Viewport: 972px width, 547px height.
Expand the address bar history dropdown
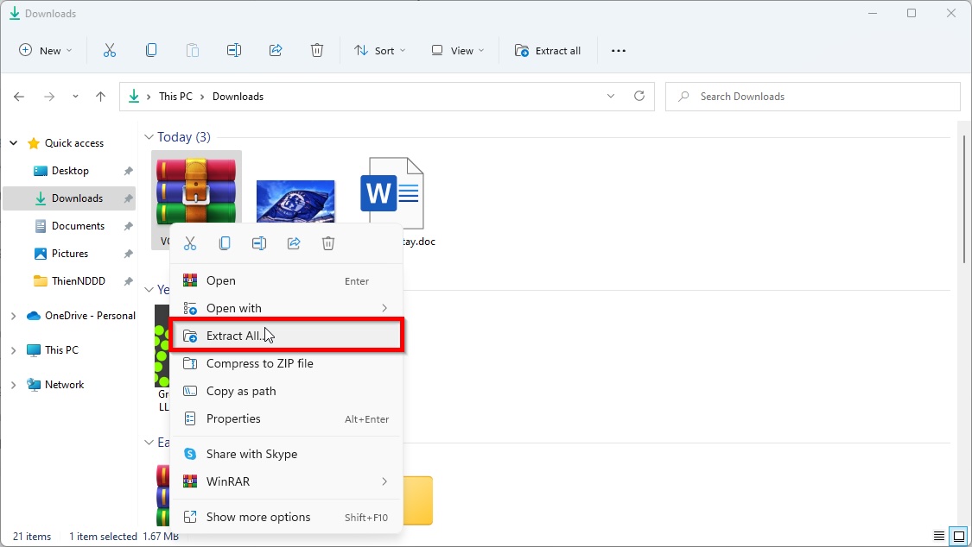[611, 96]
